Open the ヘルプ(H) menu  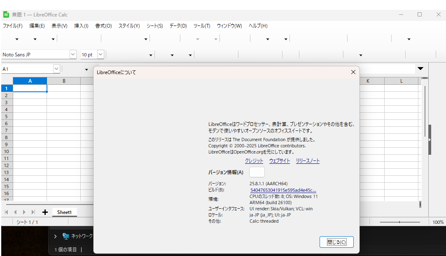point(258,26)
